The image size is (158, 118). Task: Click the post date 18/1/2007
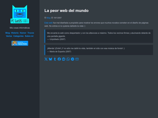tap(58, 18)
